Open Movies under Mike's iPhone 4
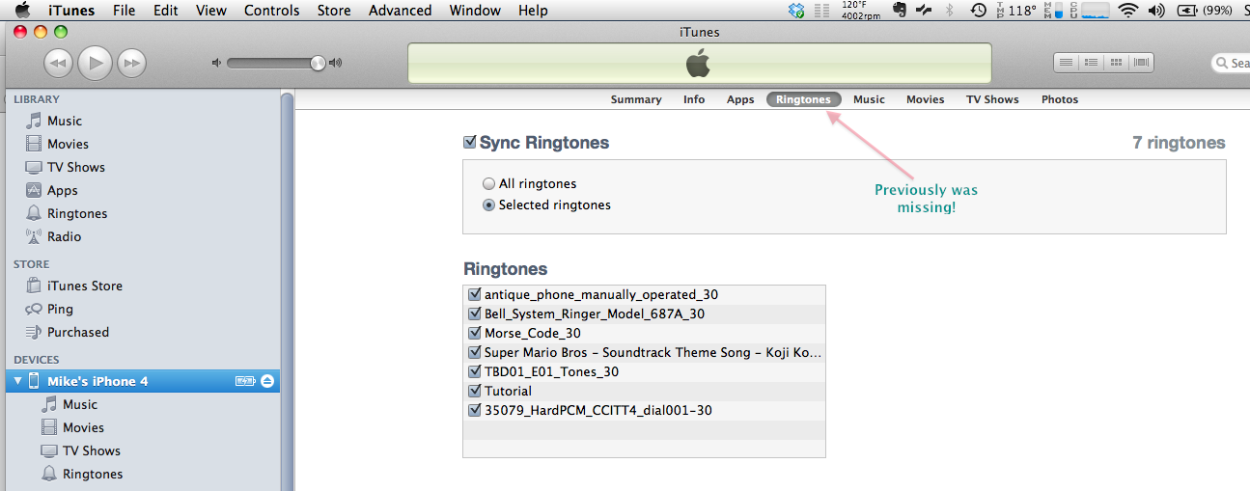Image resolution: width=1250 pixels, height=491 pixels. 72,427
